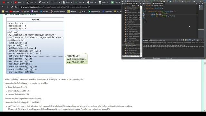Click the Terminate icon in Console toolbar
Screen dimensions: 206x116
178,40
